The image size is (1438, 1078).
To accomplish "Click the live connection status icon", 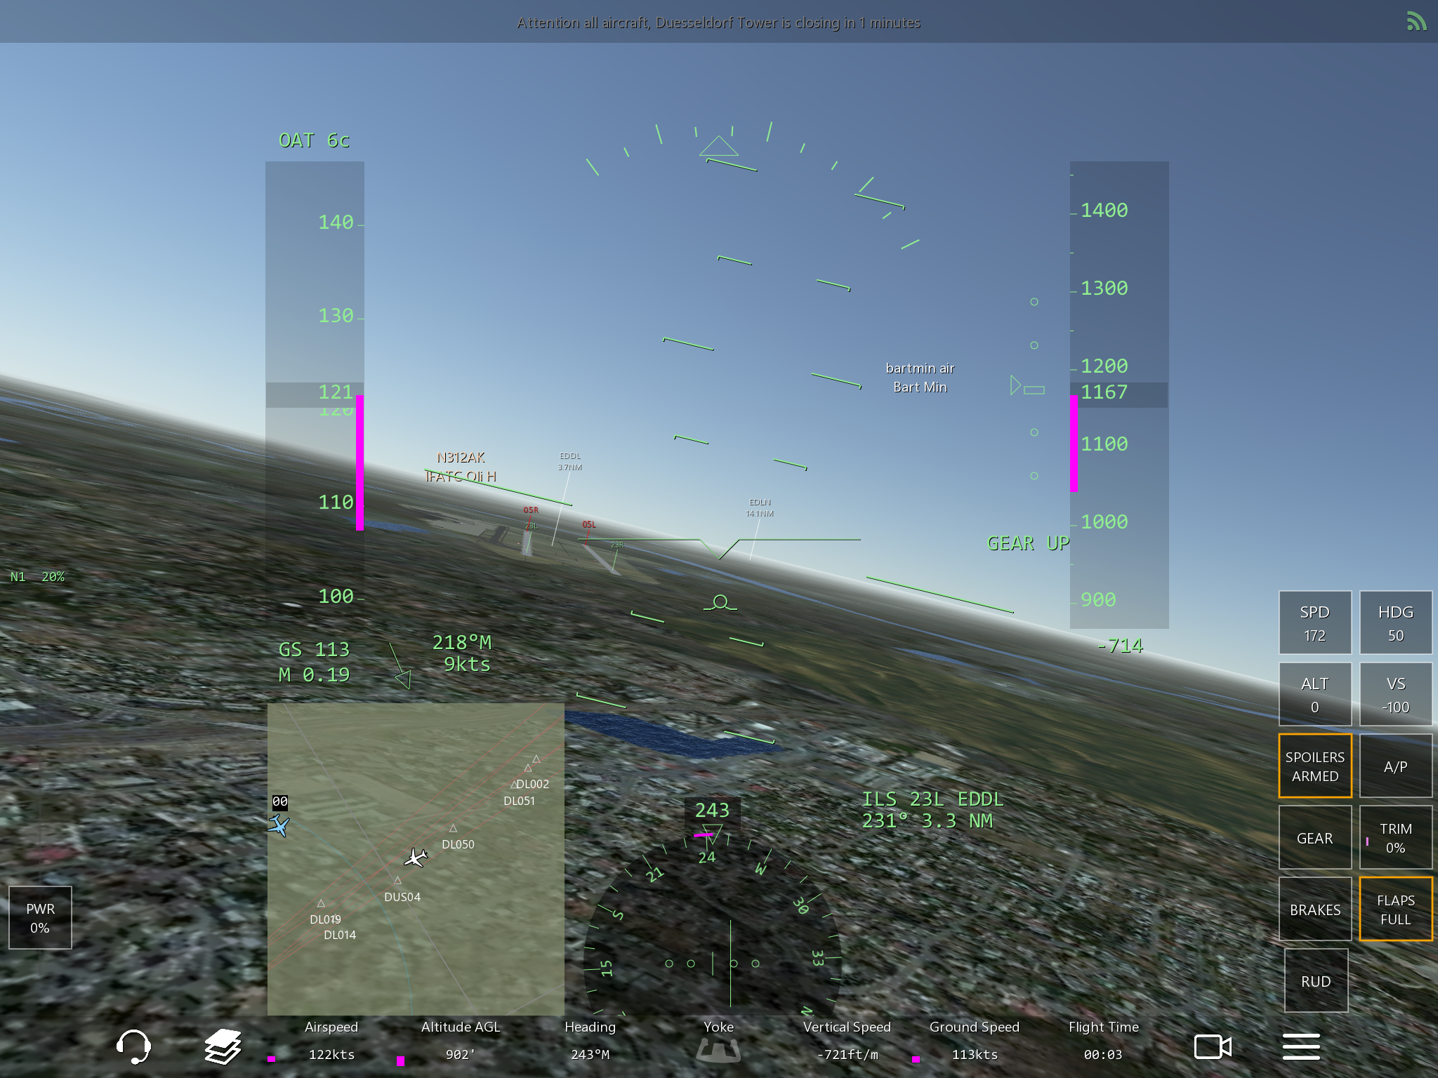I will (1416, 22).
